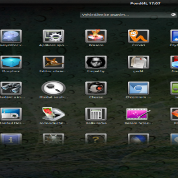
Task: Click the 'Kalkulačka' label text
Action: click(x=96, y=123)
